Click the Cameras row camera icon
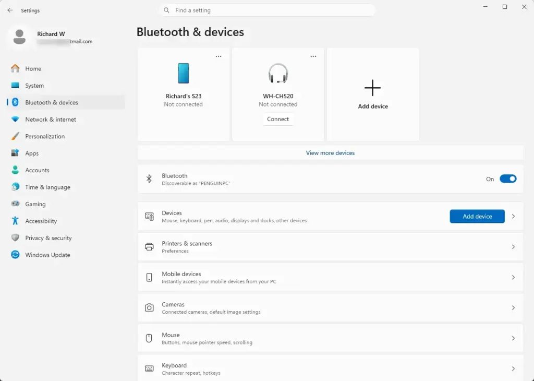This screenshot has width=534, height=381. (149, 308)
